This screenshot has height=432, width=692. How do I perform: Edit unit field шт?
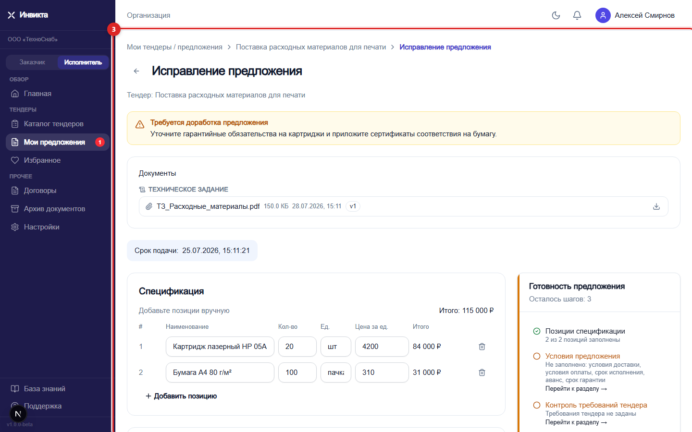(x=336, y=347)
